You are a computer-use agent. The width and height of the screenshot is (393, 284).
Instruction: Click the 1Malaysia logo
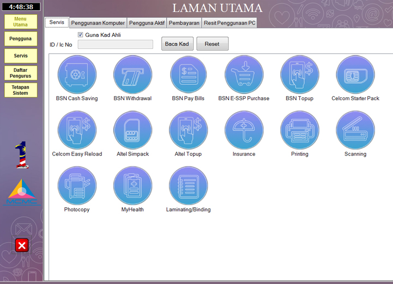point(22,155)
